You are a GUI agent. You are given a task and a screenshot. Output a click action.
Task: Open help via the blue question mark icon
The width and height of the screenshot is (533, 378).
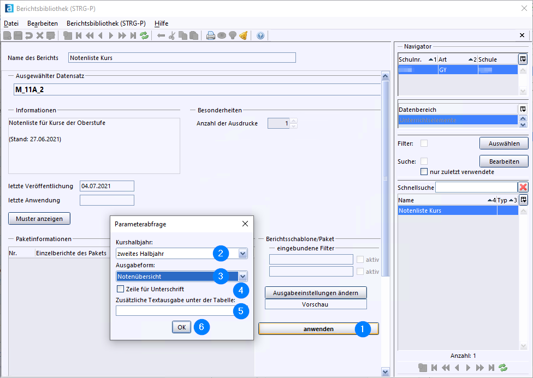[x=260, y=35]
